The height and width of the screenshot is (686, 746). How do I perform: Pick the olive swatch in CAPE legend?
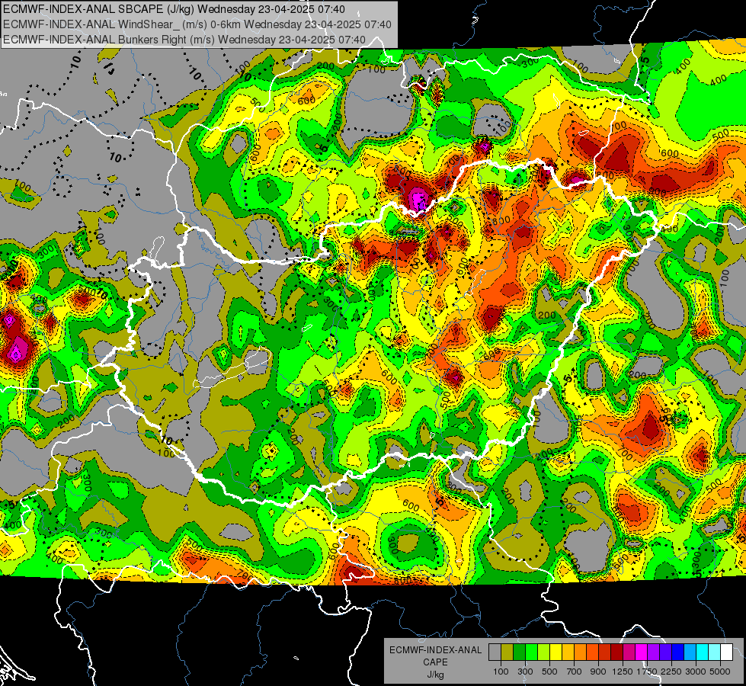click(x=507, y=652)
